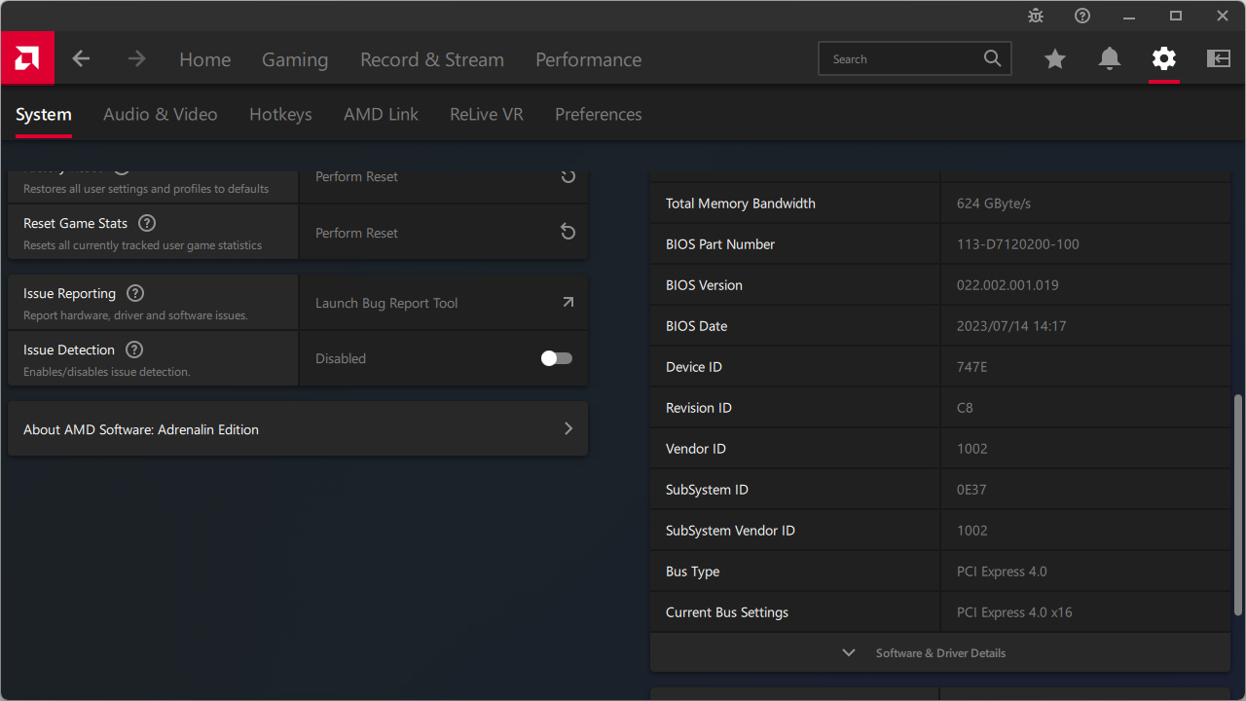Open the Audio & Video tab
1246x701 pixels.
[x=161, y=115]
